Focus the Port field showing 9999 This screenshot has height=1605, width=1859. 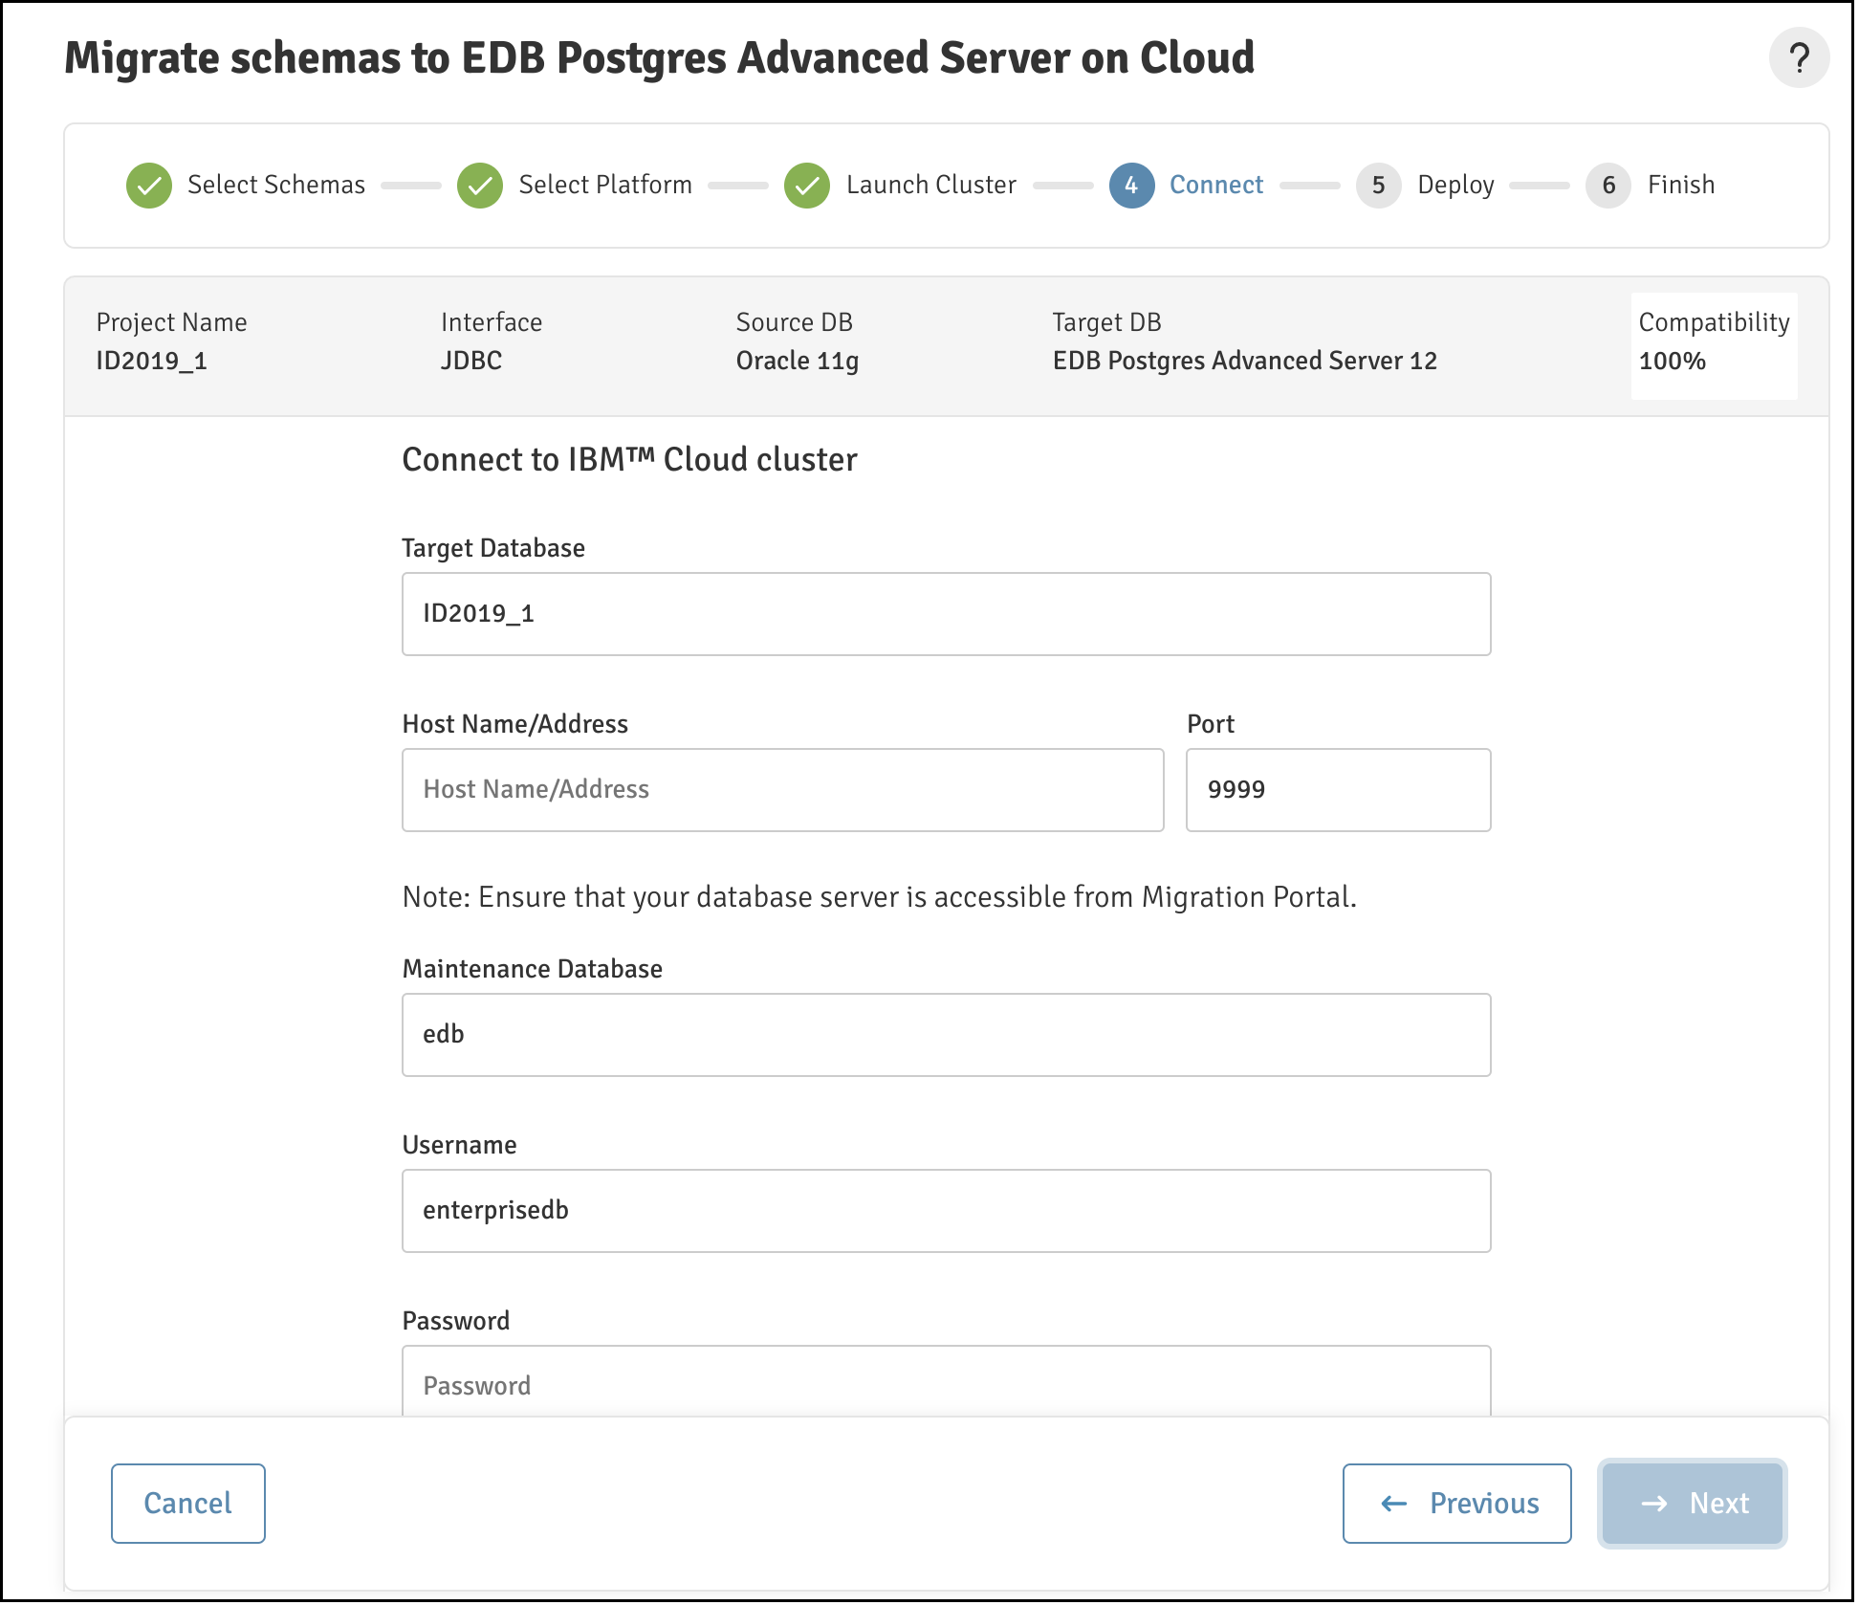(1338, 790)
